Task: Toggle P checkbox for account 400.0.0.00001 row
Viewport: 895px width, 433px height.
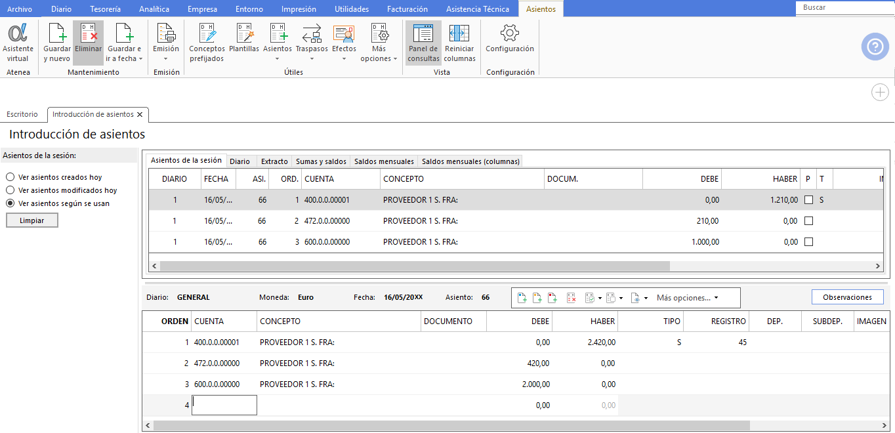Action: click(x=808, y=200)
